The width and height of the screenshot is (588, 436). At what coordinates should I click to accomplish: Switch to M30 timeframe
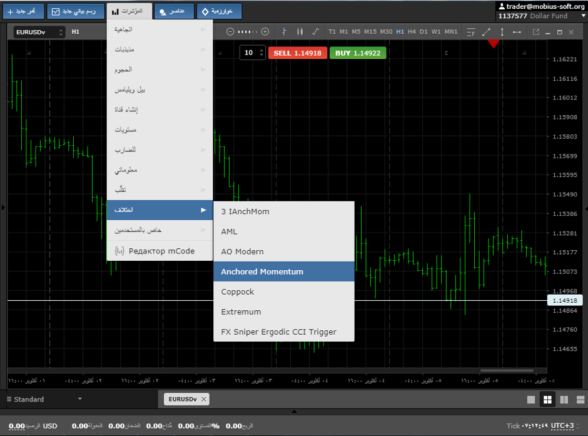pyautogui.click(x=386, y=32)
